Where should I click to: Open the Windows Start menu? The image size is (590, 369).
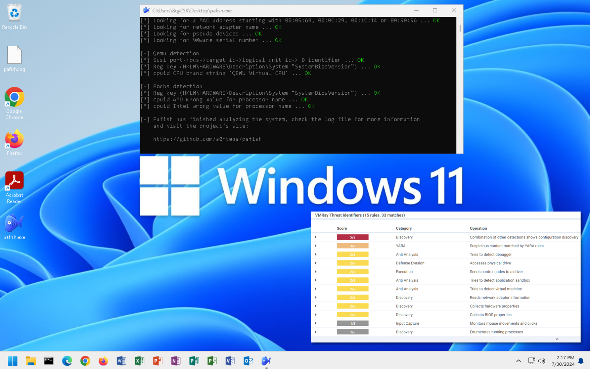point(13,361)
